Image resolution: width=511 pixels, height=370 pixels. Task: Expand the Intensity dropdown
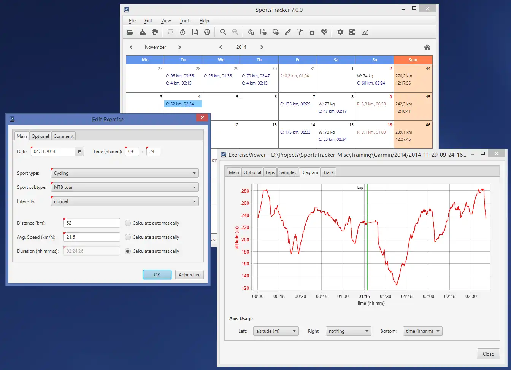pos(125,201)
